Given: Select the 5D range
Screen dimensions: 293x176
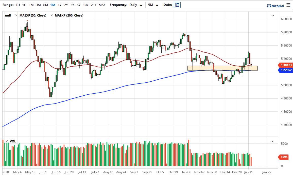Looking at the screenshot, I should (24, 5).
